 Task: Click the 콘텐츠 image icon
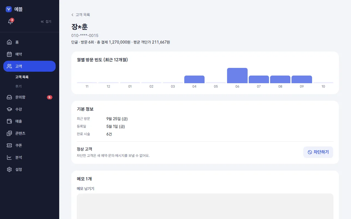click(9, 133)
